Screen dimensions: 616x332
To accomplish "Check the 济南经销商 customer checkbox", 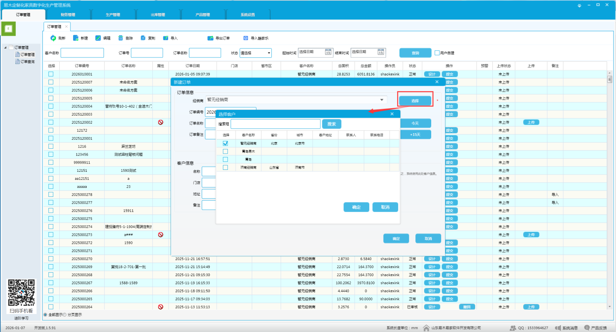I will (225, 168).
